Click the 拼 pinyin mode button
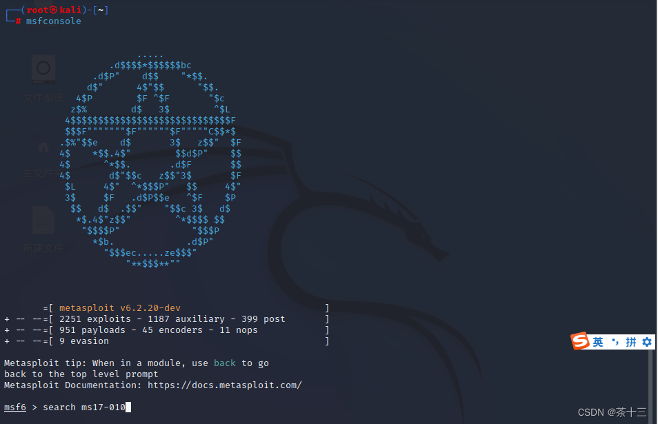 click(631, 342)
